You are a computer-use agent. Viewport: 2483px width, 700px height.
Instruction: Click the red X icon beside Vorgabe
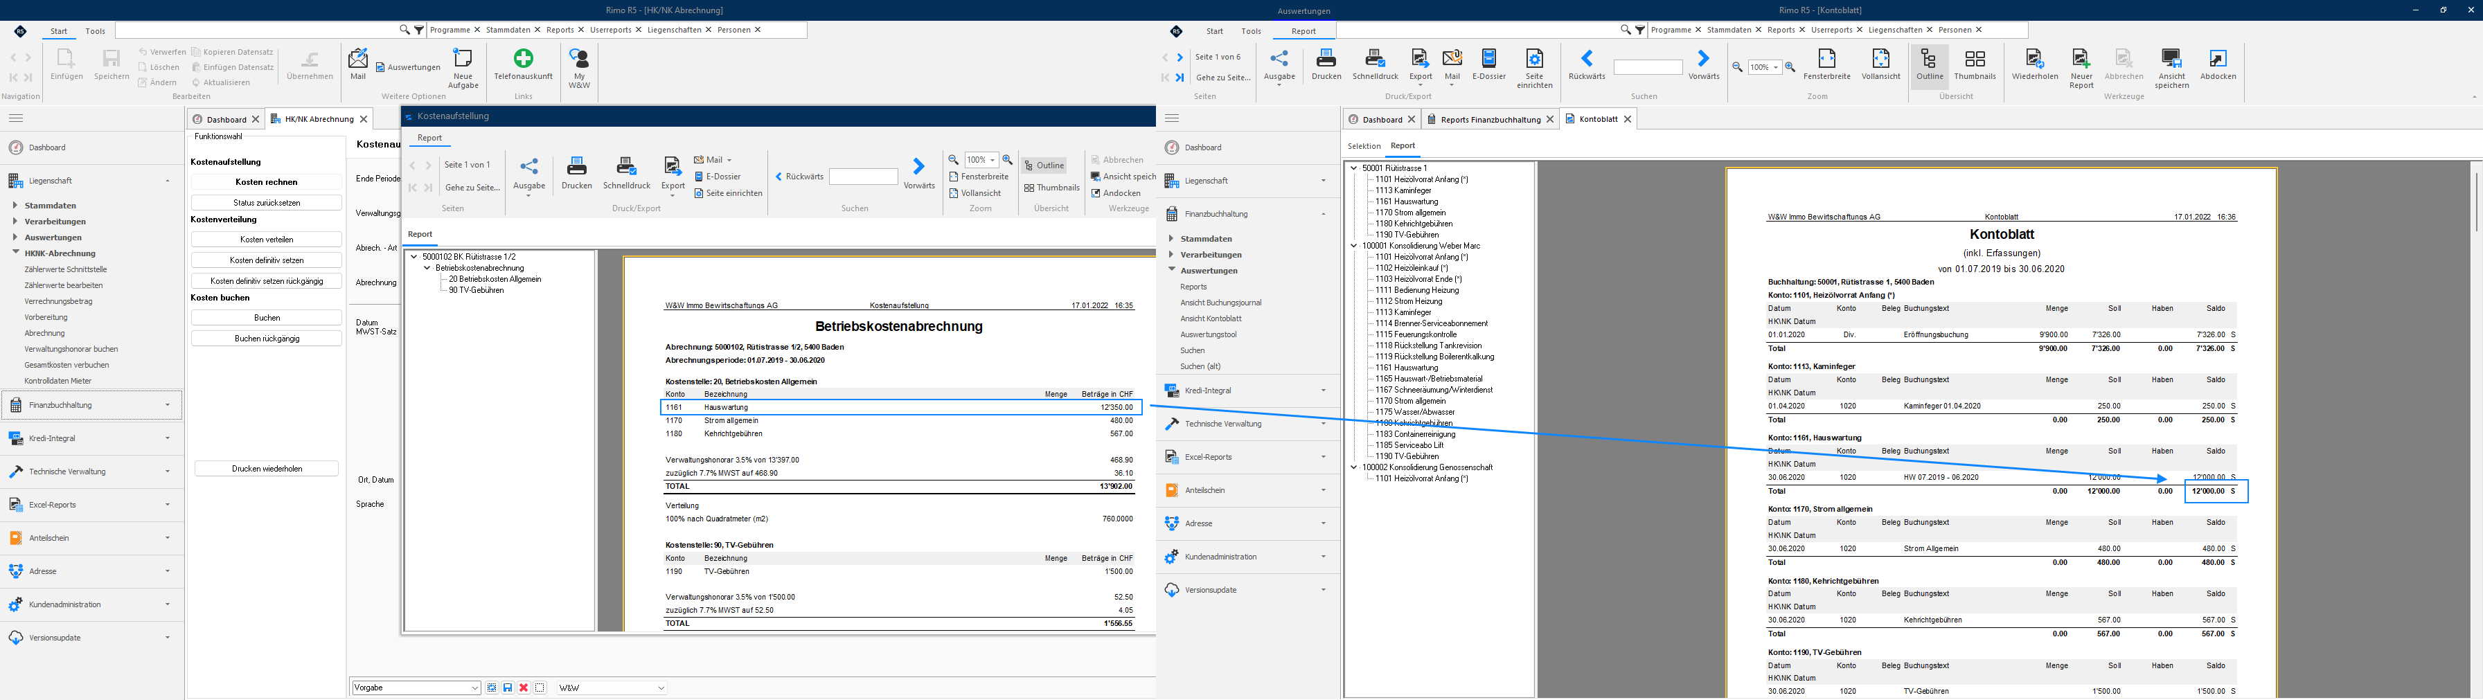point(524,688)
